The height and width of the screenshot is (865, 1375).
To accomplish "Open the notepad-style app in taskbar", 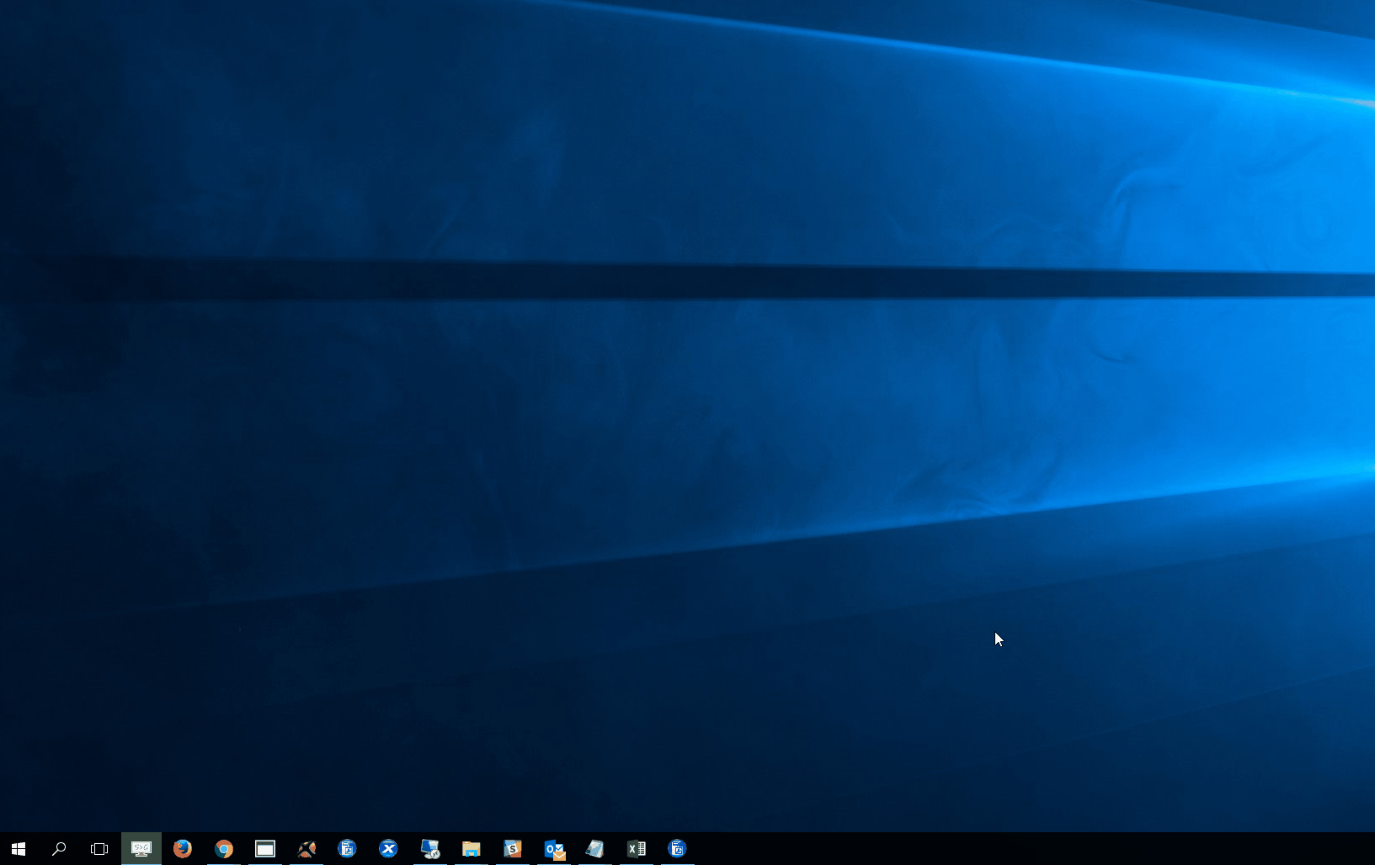I will coord(595,849).
